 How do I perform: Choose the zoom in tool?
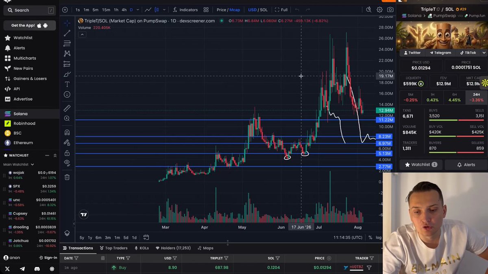[x=67, y=119]
